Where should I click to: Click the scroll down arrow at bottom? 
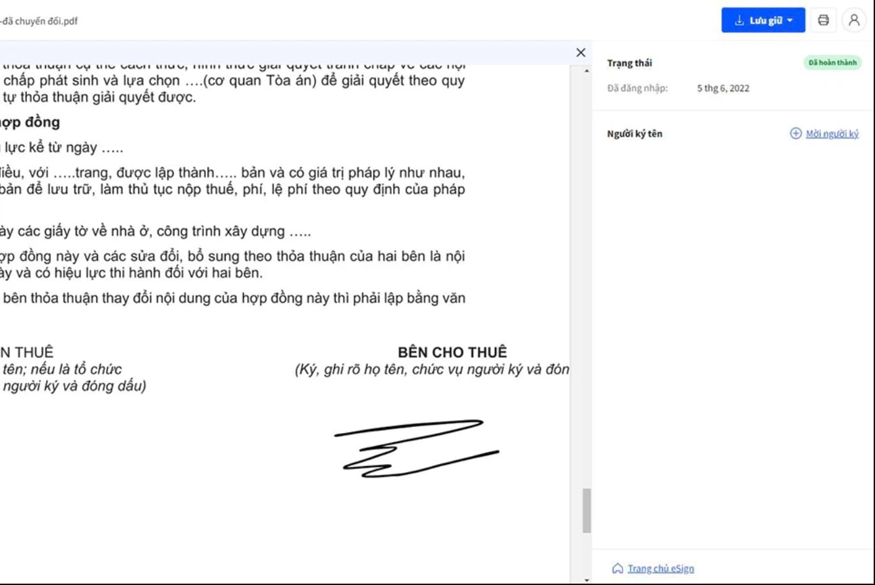(x=586, y=580)
